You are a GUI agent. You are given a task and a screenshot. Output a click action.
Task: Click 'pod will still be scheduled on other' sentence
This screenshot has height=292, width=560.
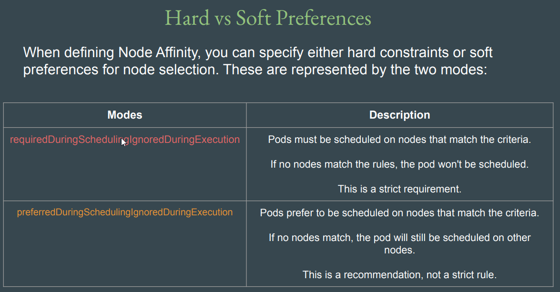click(399, 237)
